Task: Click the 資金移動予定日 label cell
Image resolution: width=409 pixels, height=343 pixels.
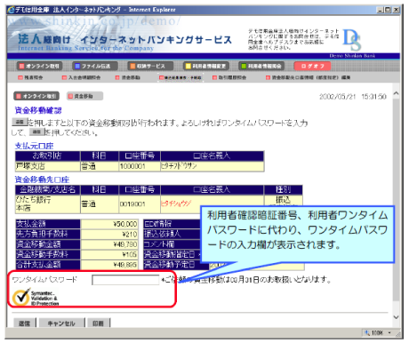Action: (176, 265)
